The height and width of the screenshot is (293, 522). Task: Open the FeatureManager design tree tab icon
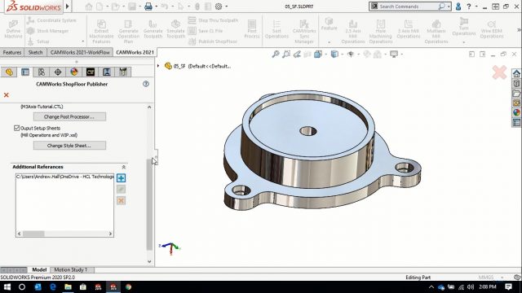point(9,72)
